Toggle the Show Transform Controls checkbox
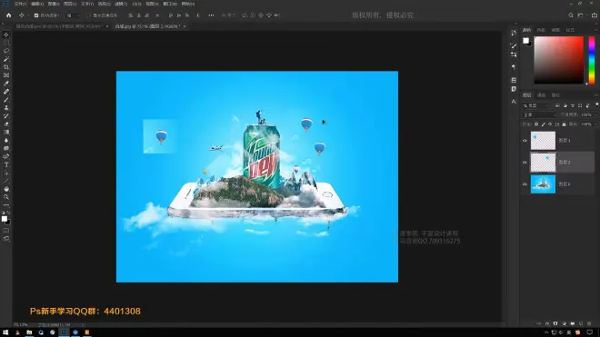Screen dimensions: 600x337 (89, 15)
